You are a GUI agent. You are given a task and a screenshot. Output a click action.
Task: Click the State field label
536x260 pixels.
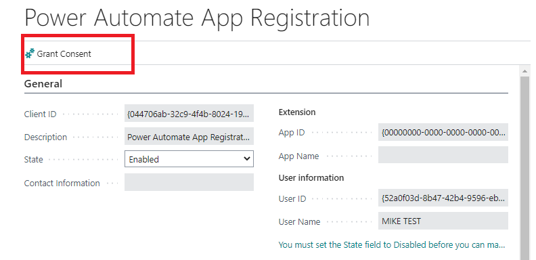pyautogui.click(x=34, y=159)
